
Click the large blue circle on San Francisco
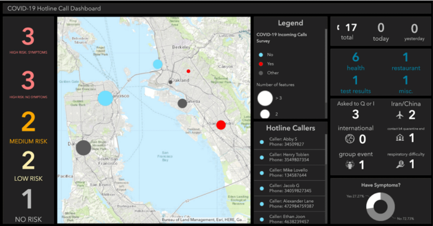coord(105,98)
